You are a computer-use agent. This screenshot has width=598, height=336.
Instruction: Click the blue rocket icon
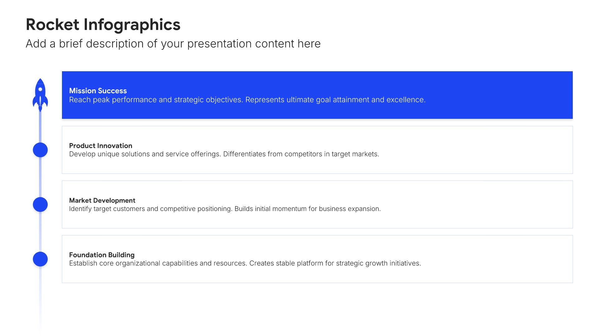(40, 95)
